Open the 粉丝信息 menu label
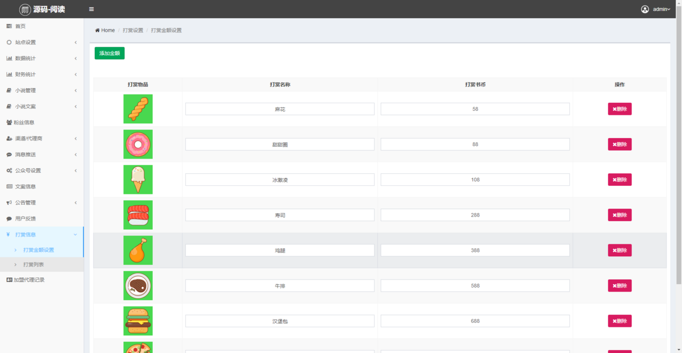The width and height of the screenshot is (682, 353). point(24,122)
